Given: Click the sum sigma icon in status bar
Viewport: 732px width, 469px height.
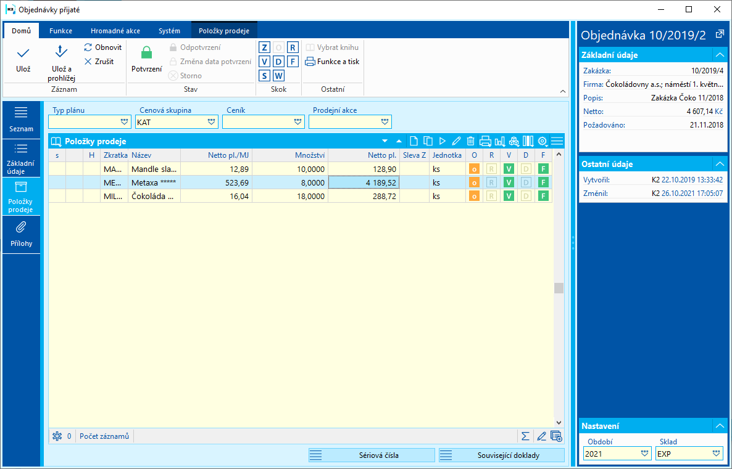Looking at the screenshot, I should point(525,436).
